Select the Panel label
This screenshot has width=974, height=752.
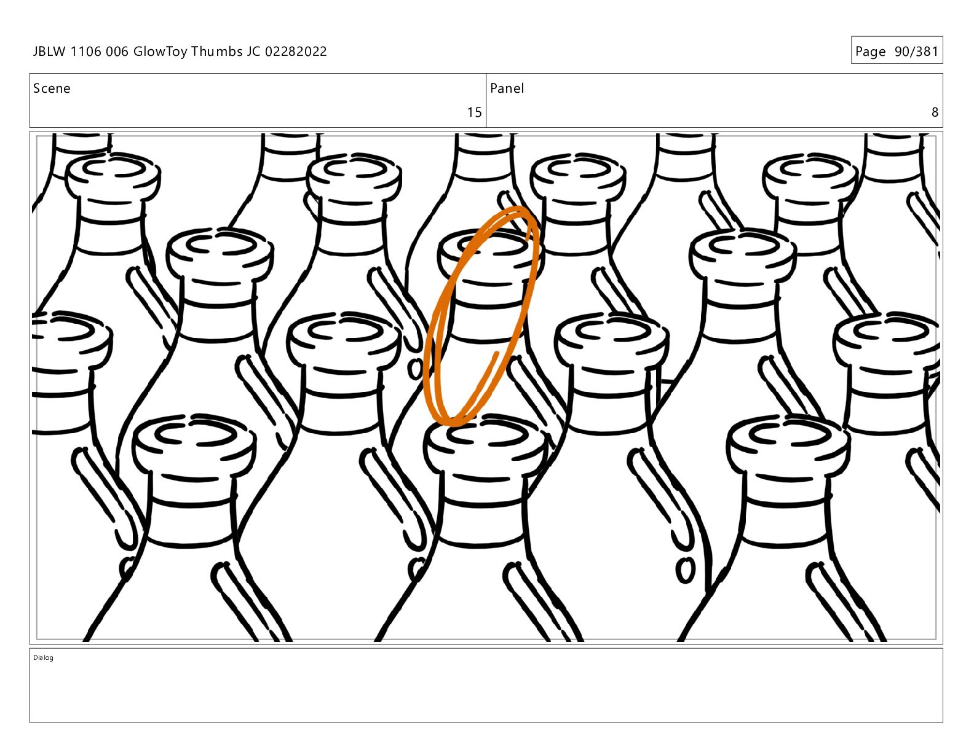point(507,88)
